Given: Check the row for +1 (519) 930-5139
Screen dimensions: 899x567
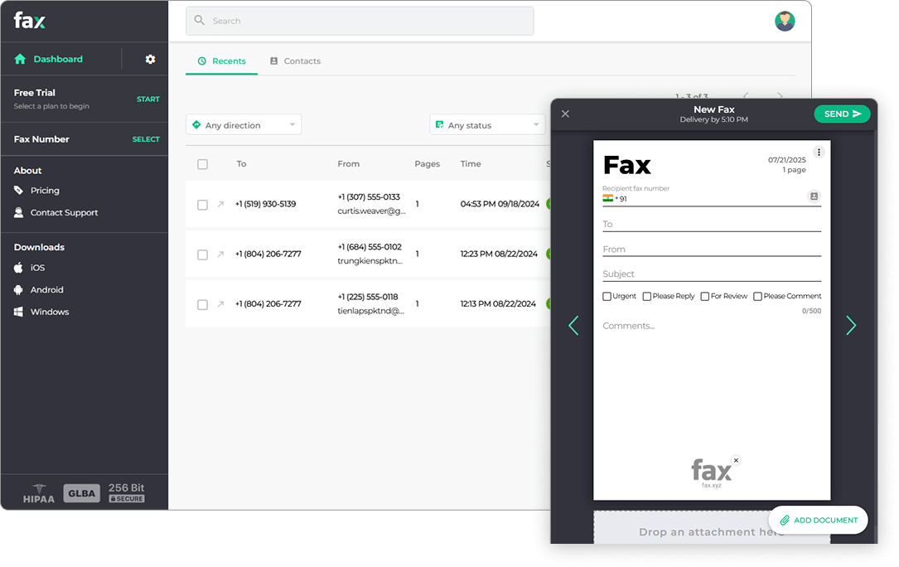Looking at the screenshot, I should point(202,204).
